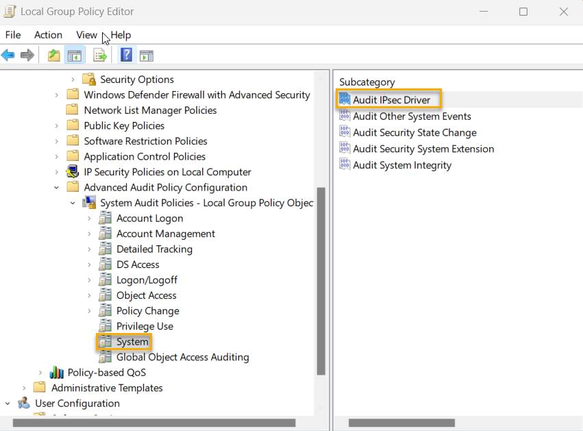Open Help using the blue question mark icon
This screenshot has width=583, height=431.
click(126, 55)
